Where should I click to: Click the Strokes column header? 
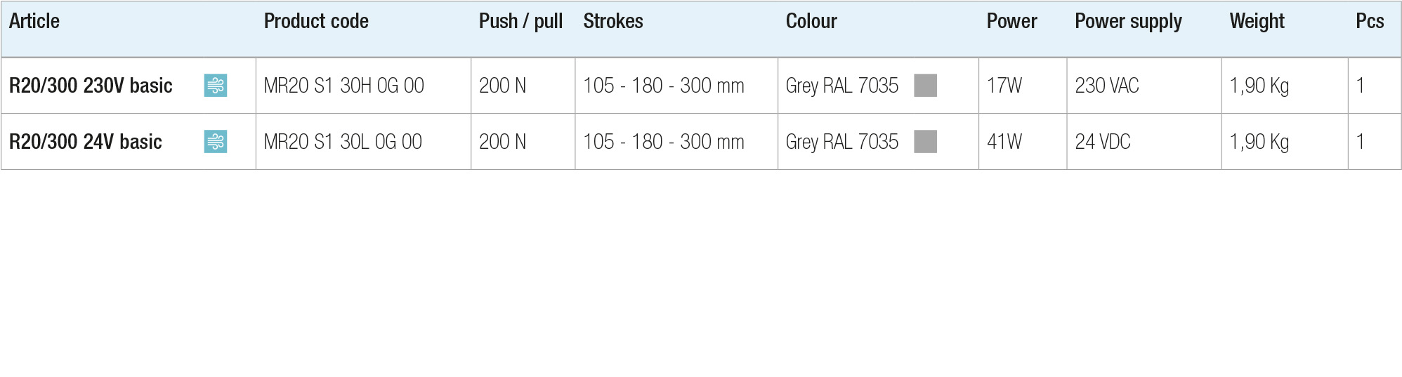(x=613, y=21)
